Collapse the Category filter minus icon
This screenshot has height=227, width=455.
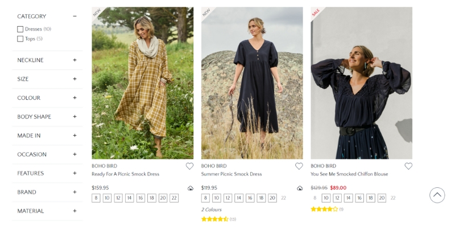click(75, 16)
